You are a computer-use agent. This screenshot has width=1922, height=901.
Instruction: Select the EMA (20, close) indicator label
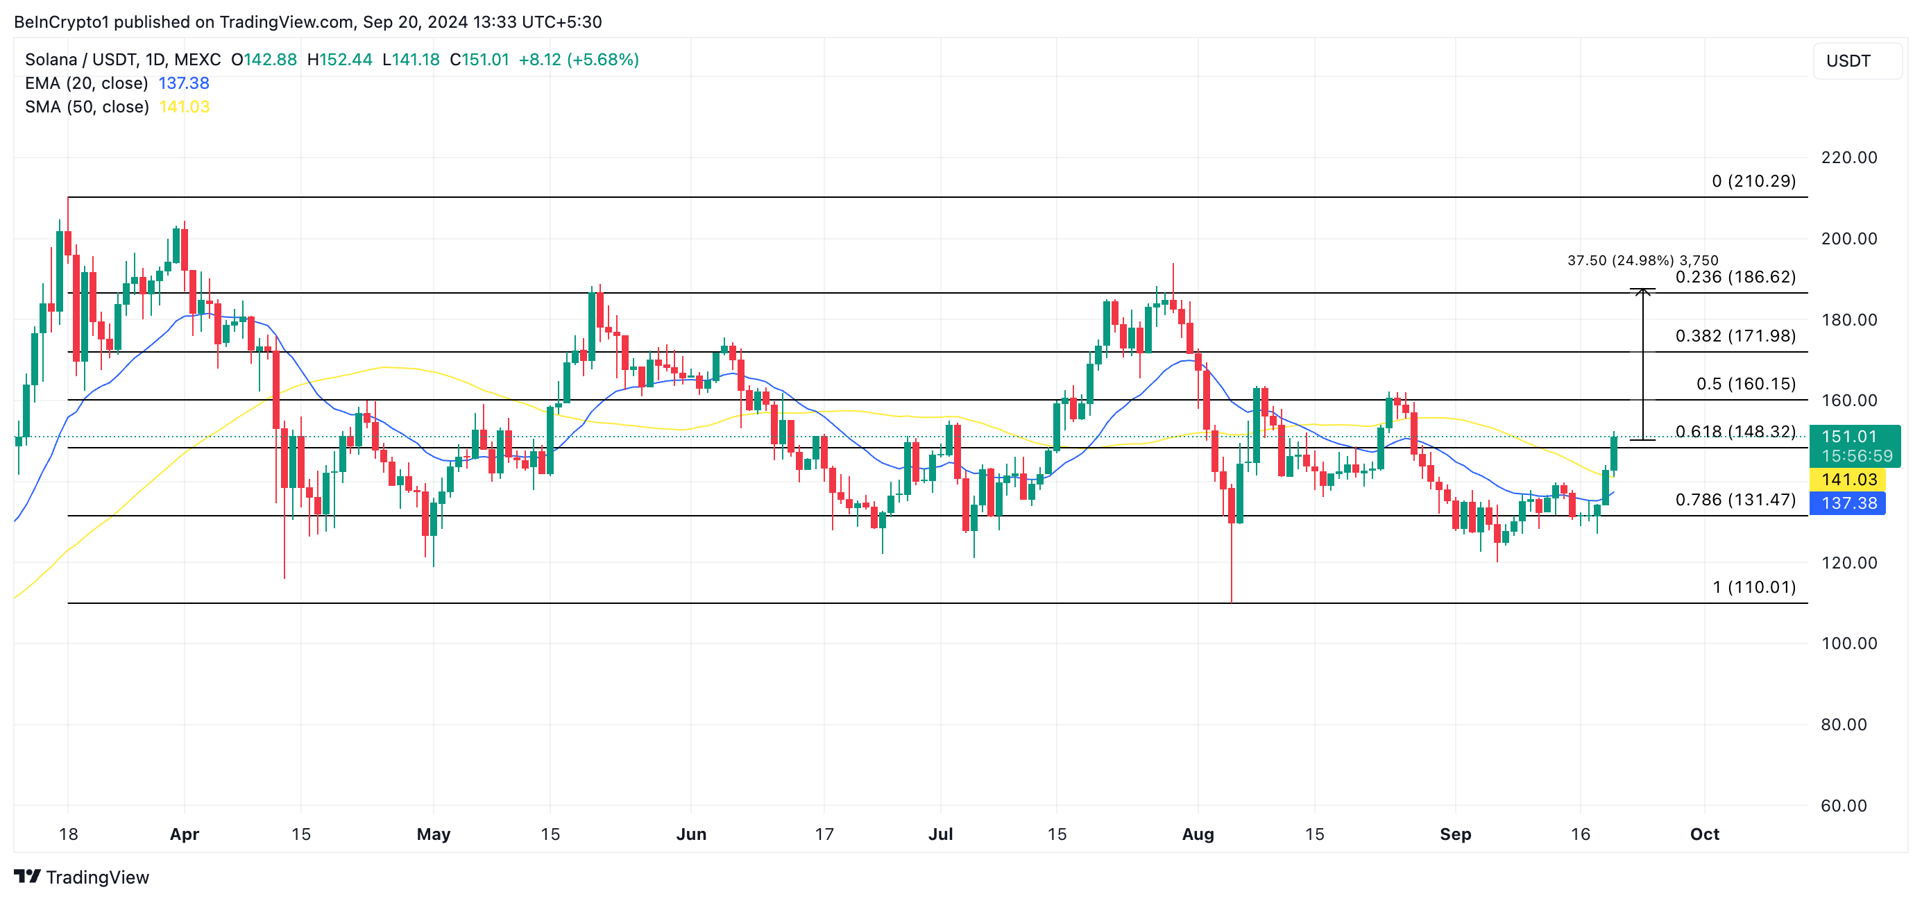(x=86, y=83)
